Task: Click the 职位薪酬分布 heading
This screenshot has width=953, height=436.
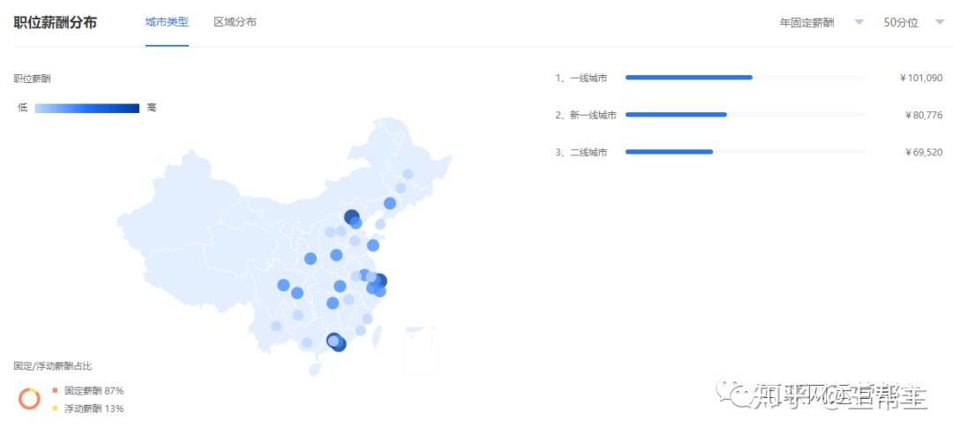Action: pos(56,22)
